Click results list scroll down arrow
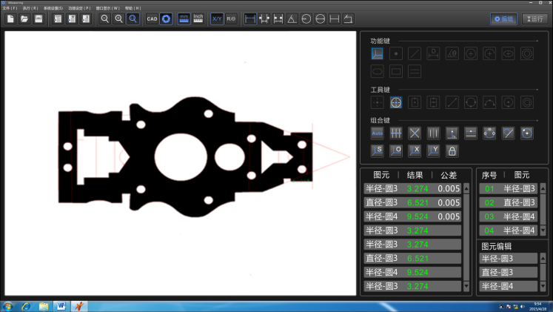 [x=466, y=285]
